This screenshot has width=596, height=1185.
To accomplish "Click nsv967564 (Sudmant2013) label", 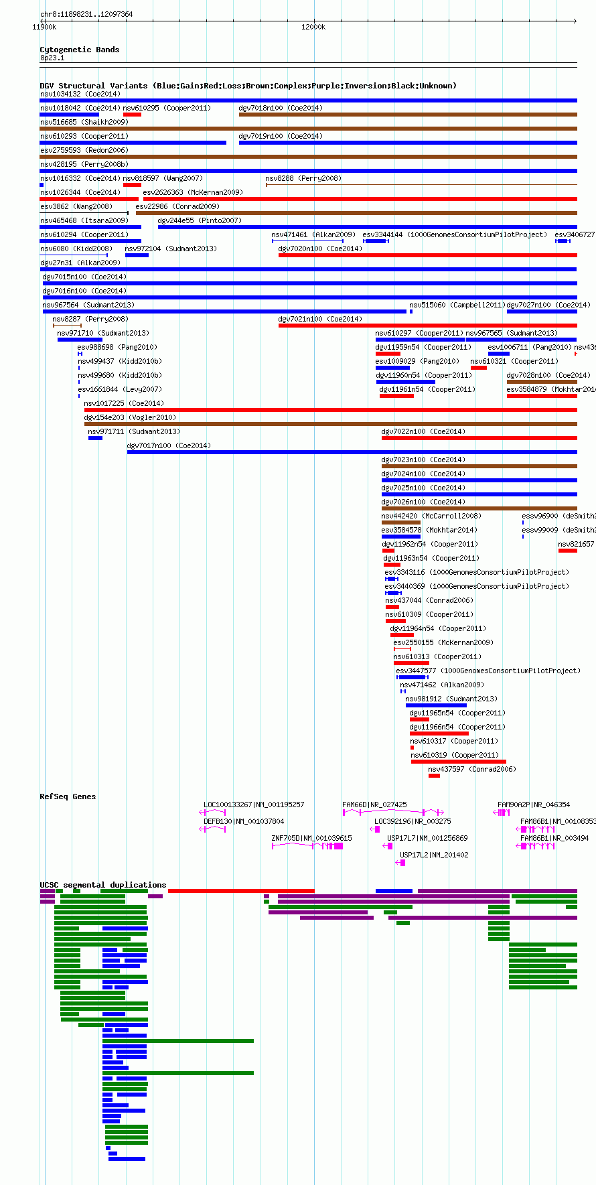I will [88, 305].
